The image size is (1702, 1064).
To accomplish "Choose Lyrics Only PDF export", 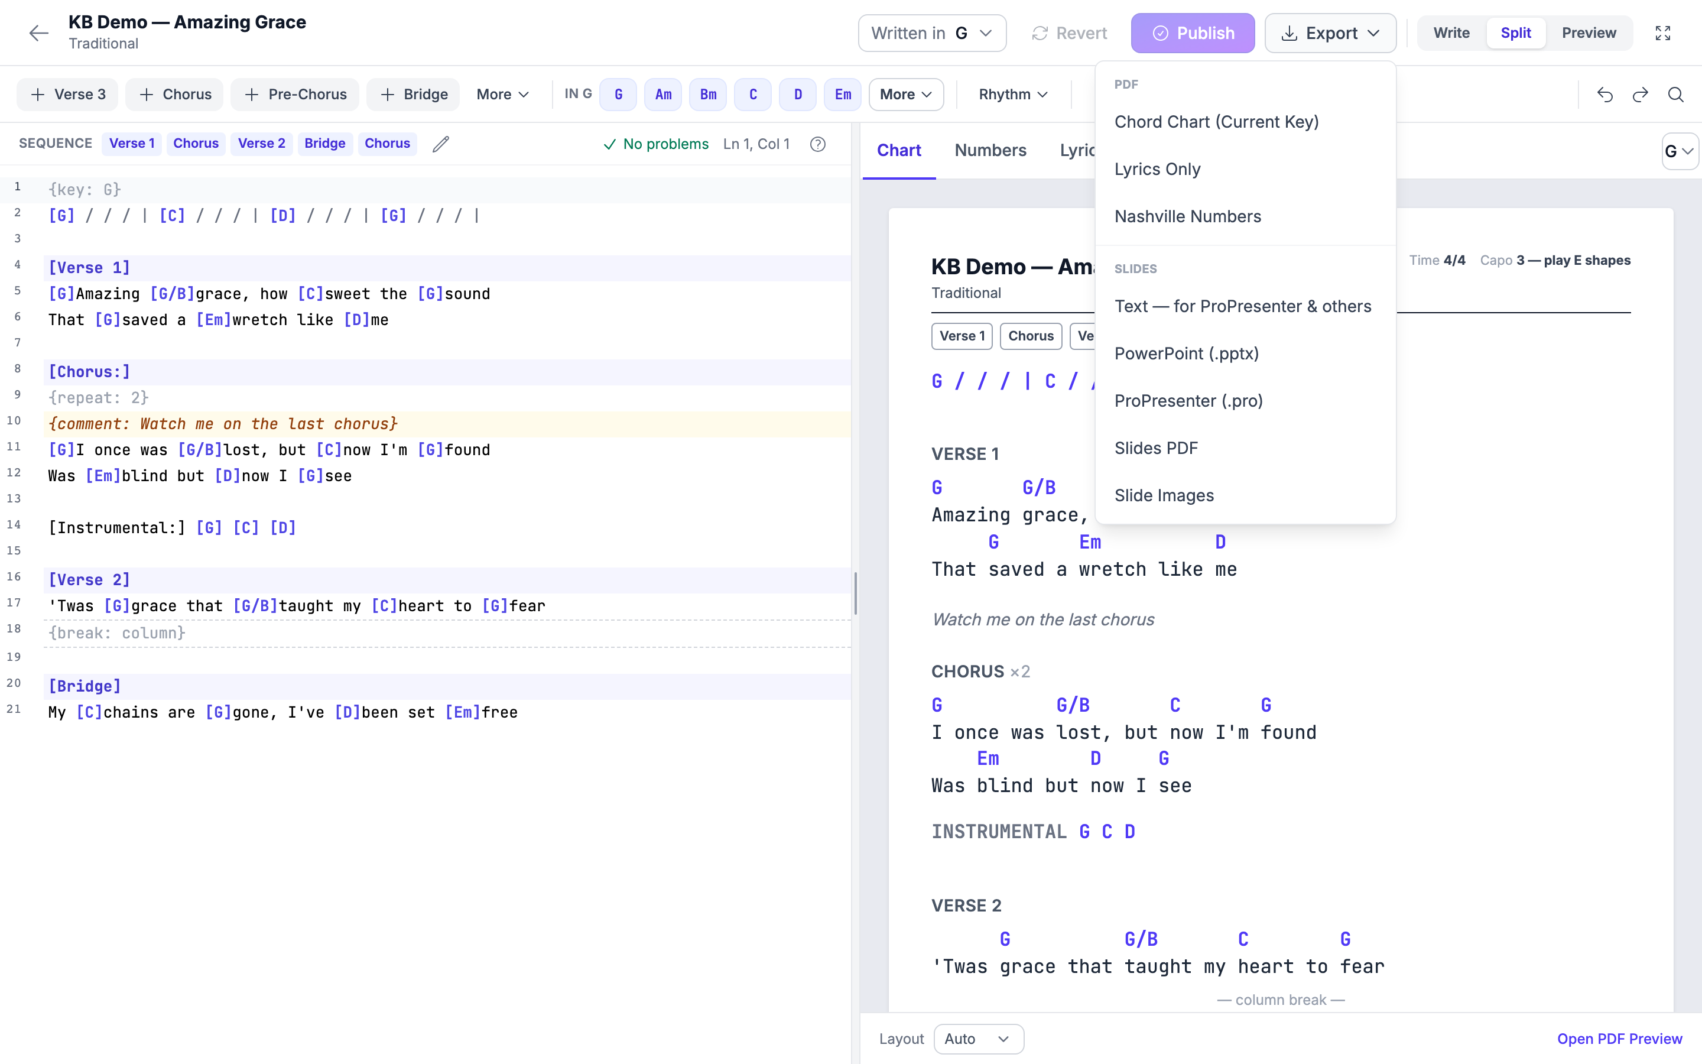I will pos(1245,169).
